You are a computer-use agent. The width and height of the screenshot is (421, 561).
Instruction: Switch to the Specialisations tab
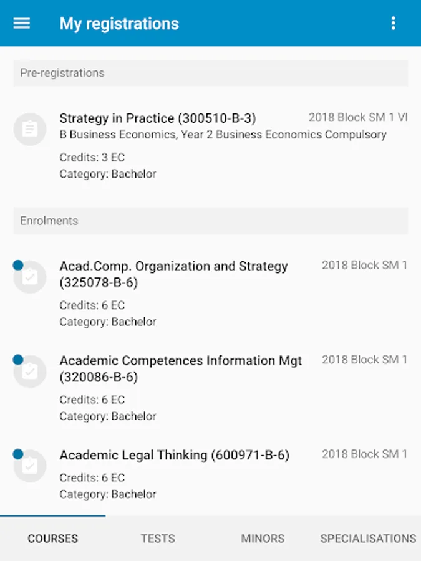pyautogui.click(x=368, y=539)
